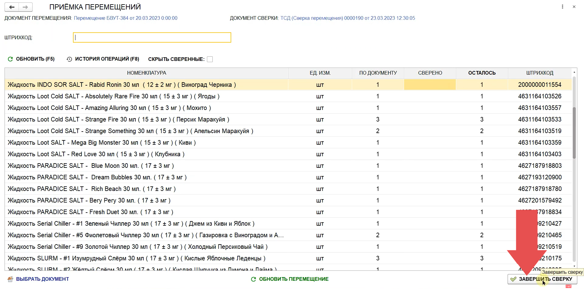584x289 pixels.
Task: Click the table scrollbar up arrow
Action: (574, 72)
